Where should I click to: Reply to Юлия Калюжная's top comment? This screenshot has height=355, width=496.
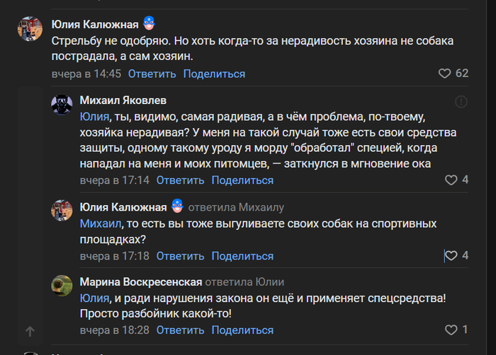[x=152, y=74]
